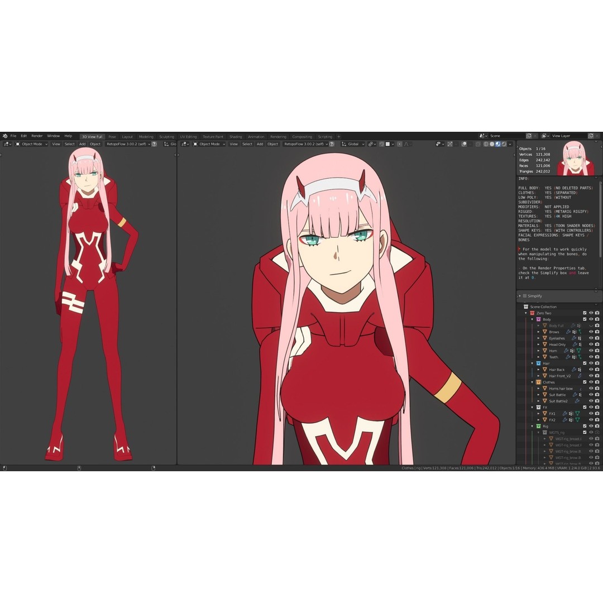Screen dimensions: 603x603
Task: Toggle show overlays icon
Action: 464,144
